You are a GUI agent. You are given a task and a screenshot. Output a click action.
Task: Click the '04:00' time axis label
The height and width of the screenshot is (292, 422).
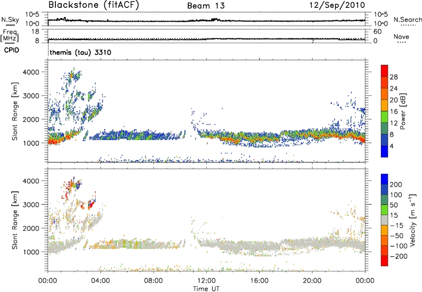click(100, 281)
